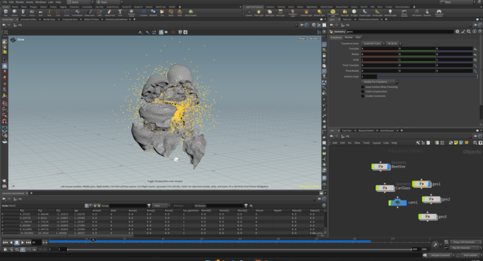The image size is (483, 261).
Task: Toggle Keep Position When Parenting checkbox
Action: click(x=363, y=87)
